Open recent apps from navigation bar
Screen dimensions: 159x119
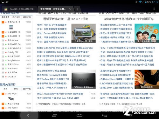(54, 116)
